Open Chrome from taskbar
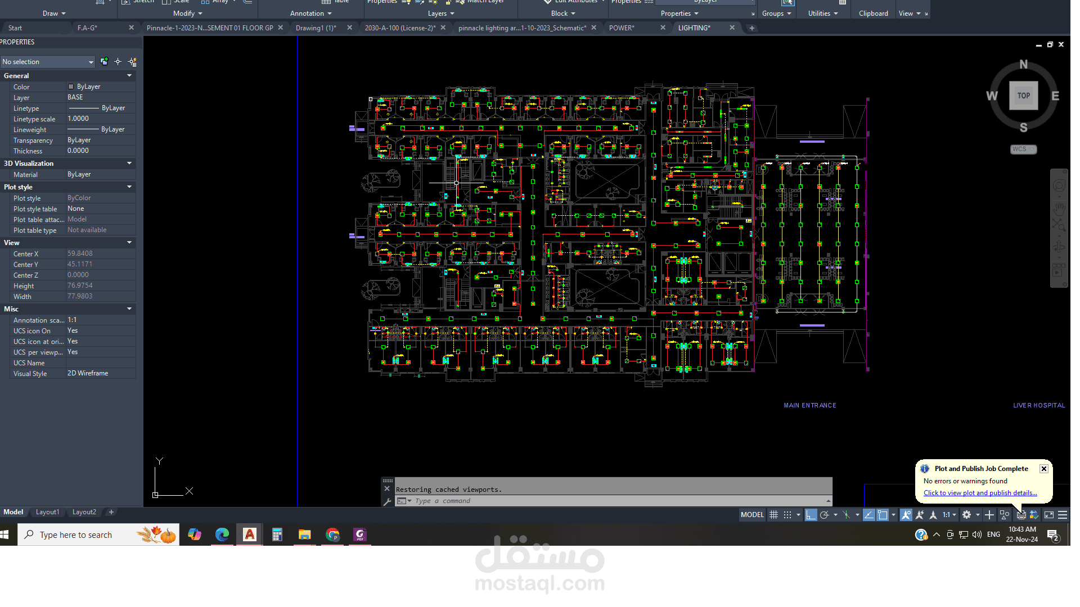Image resolution: width=1080 pixels, height=607 pixels. (x=332, y=534)
